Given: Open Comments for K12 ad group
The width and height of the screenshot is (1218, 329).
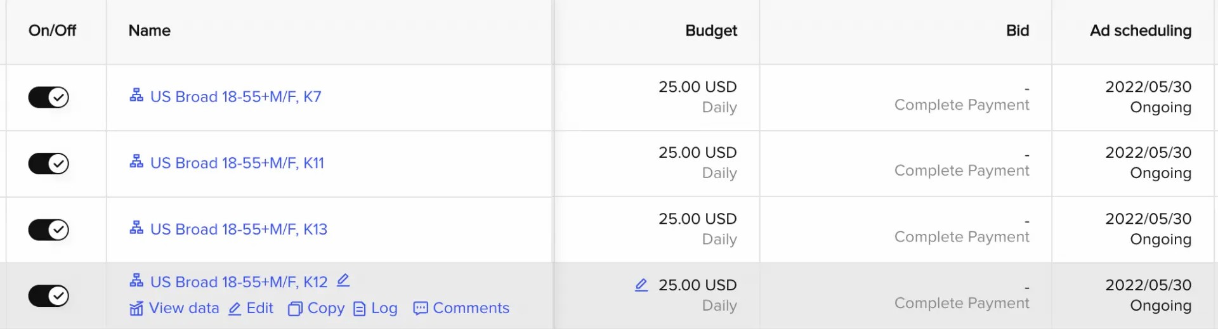Looking at the screenshot, I should (461, 308).
